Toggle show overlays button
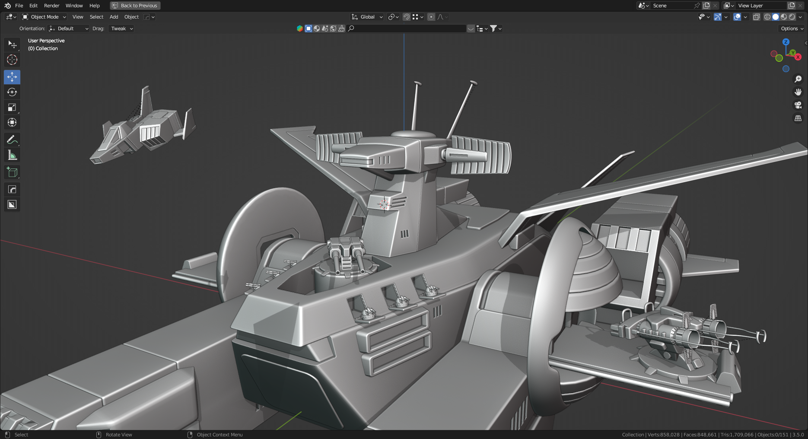808x439 pixels. tap(737, 17)
